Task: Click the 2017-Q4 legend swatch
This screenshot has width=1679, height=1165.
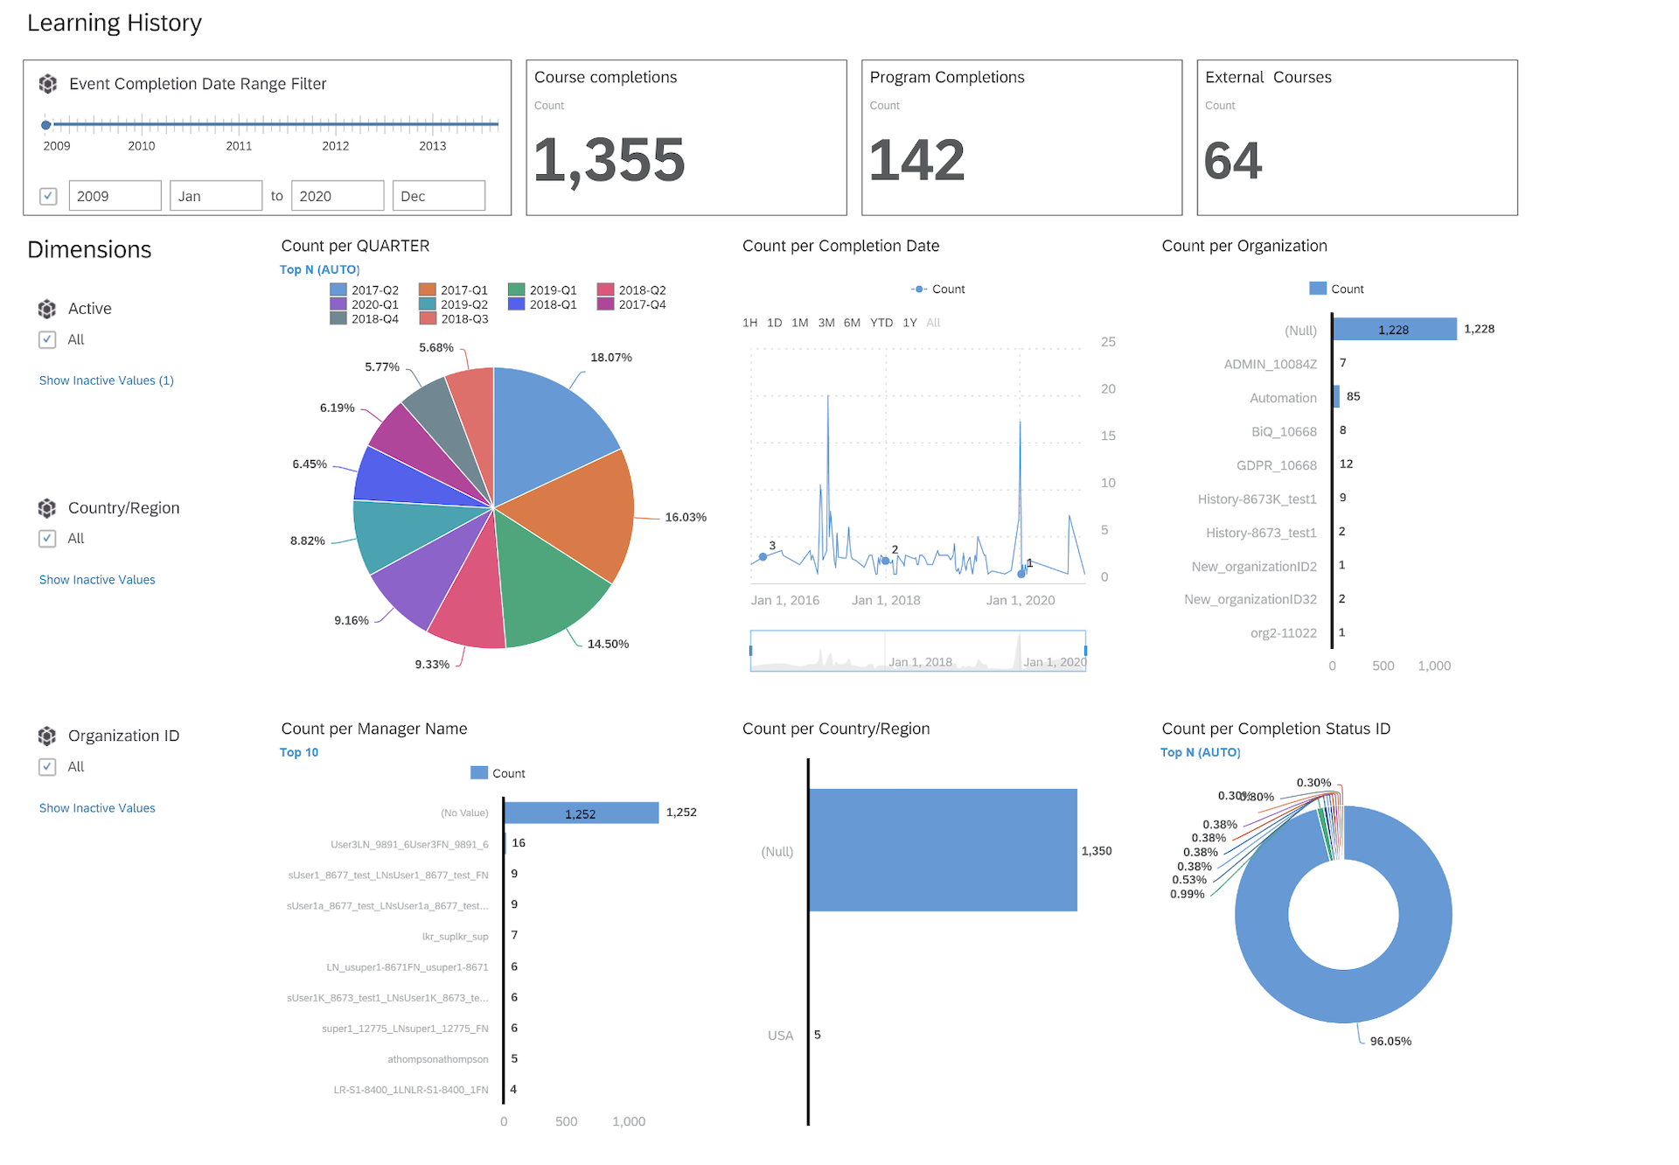Action: [606, 304]
